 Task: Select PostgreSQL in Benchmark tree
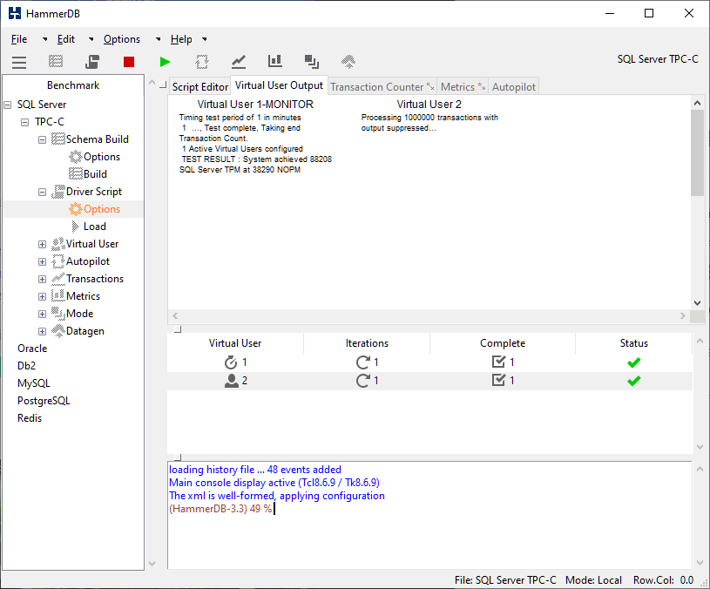point(44,401)
